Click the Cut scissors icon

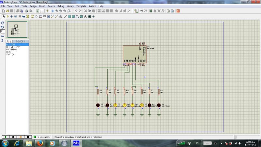point(85,11)
